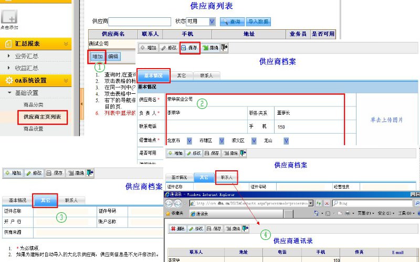The height and width of the screenshot is (262, 420).
Task: Select the 基本情况 tab in top form
Action: pyautogui.click(x=154, y=75)
